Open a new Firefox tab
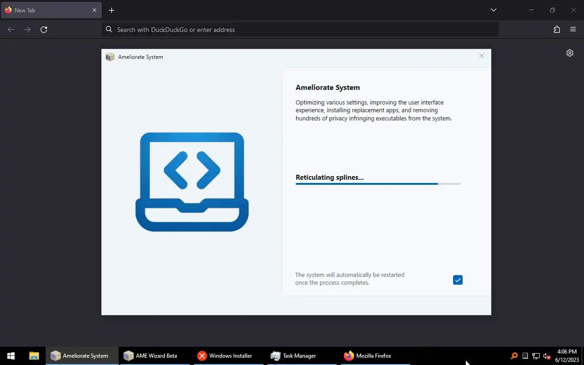 111,10
